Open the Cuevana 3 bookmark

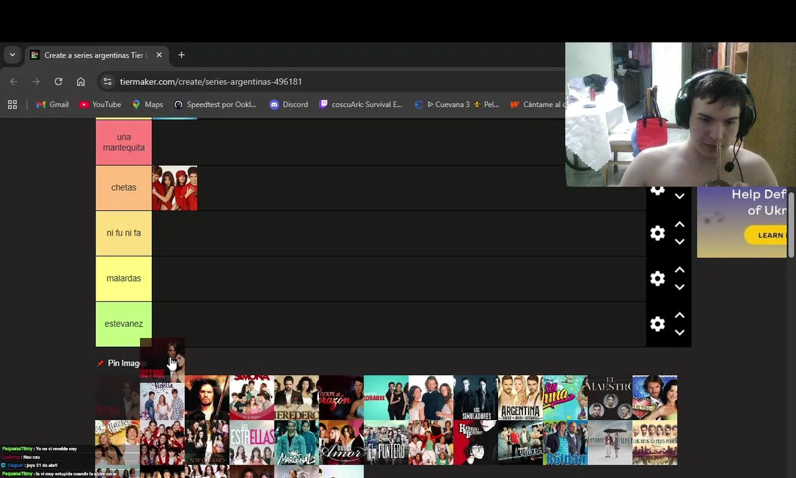coord(456,104)
